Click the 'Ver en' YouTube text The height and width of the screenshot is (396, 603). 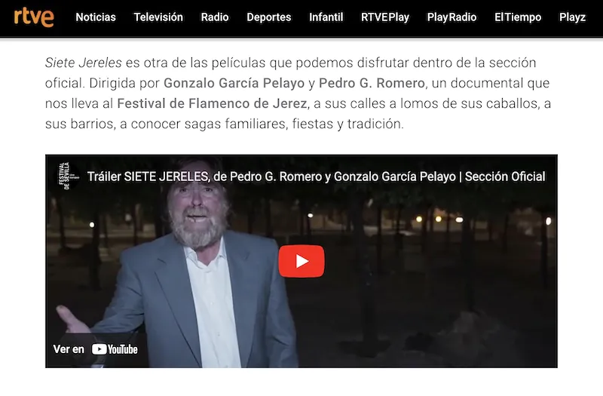(x=69, y=349)
